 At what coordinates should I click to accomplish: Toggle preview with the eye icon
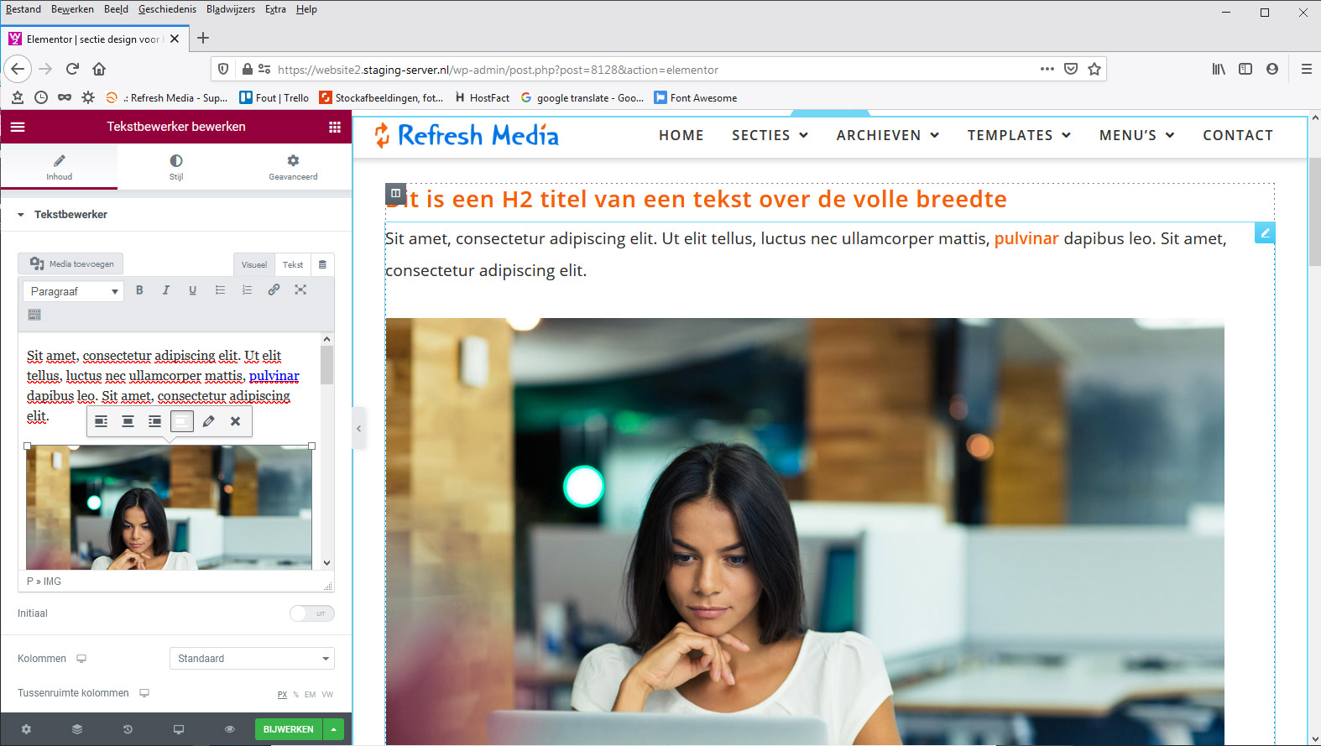pyautogui.click(x=229, y=729)
